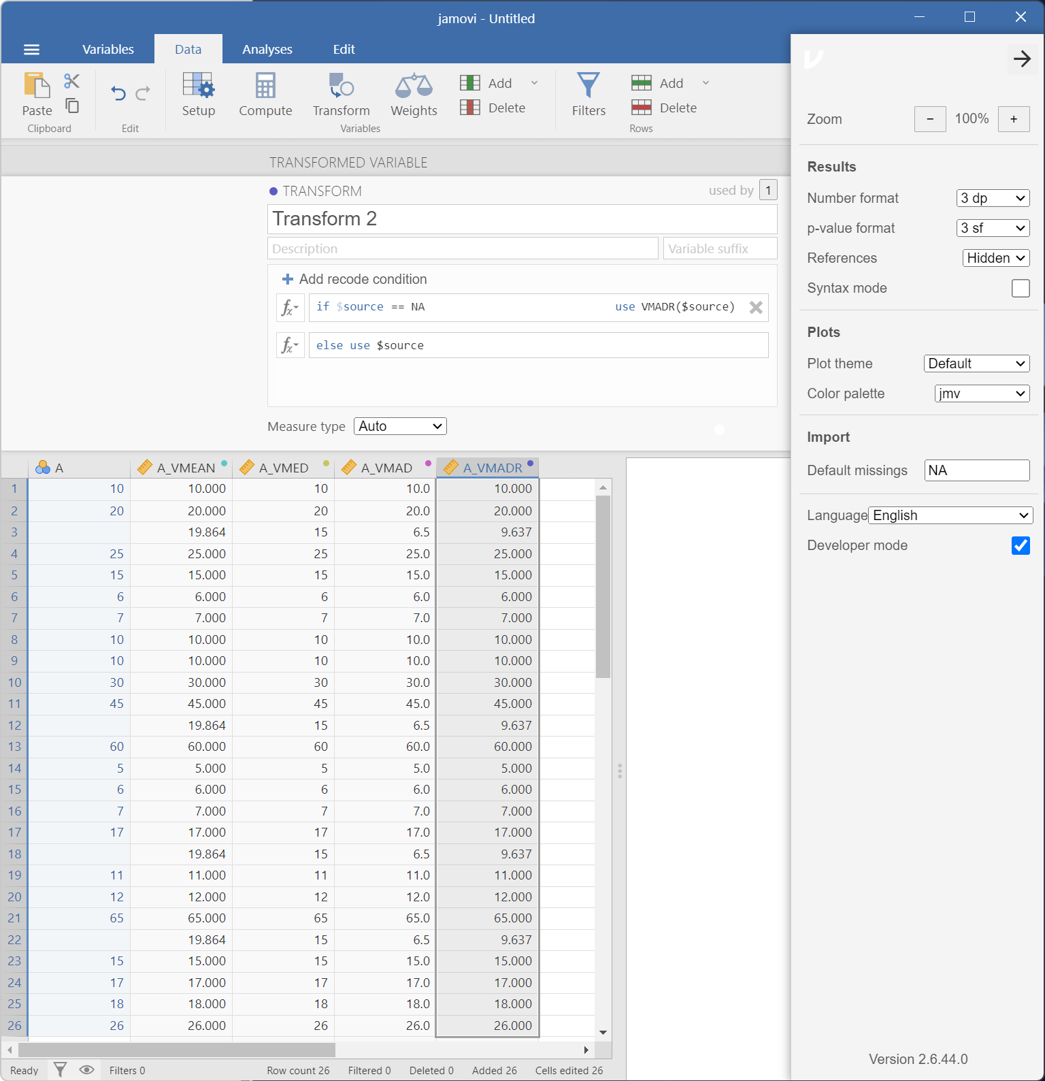Decrease zoom with the minus button
The width and height of the screenshot is (1045, 1081).
tap(930, 119)
